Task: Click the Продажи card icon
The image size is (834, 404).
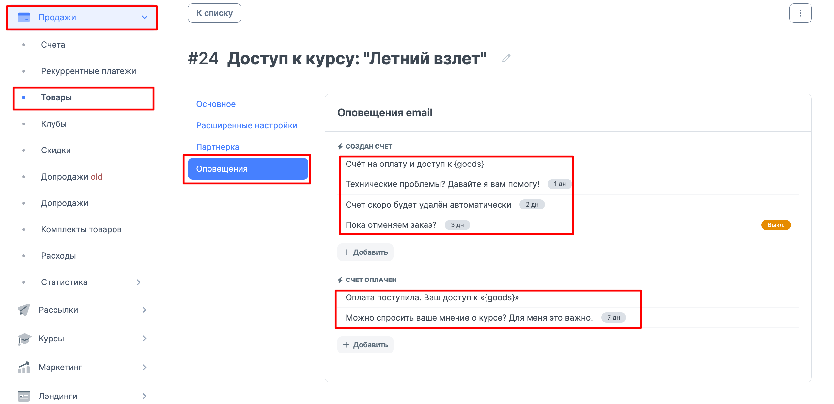Action: (x=24, y=17)
